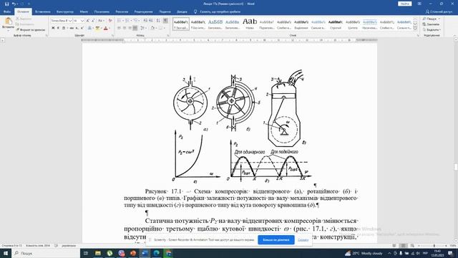Click the vertical scrollbar thumb on the right
Screen dimensions: 458x258
(x=456, y=167)
